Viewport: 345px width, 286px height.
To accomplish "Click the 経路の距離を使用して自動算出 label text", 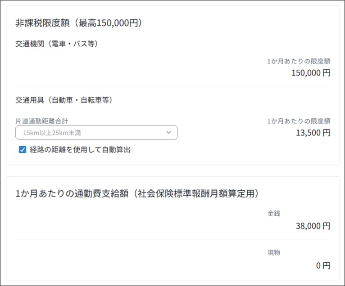I will tap(80, 150).
